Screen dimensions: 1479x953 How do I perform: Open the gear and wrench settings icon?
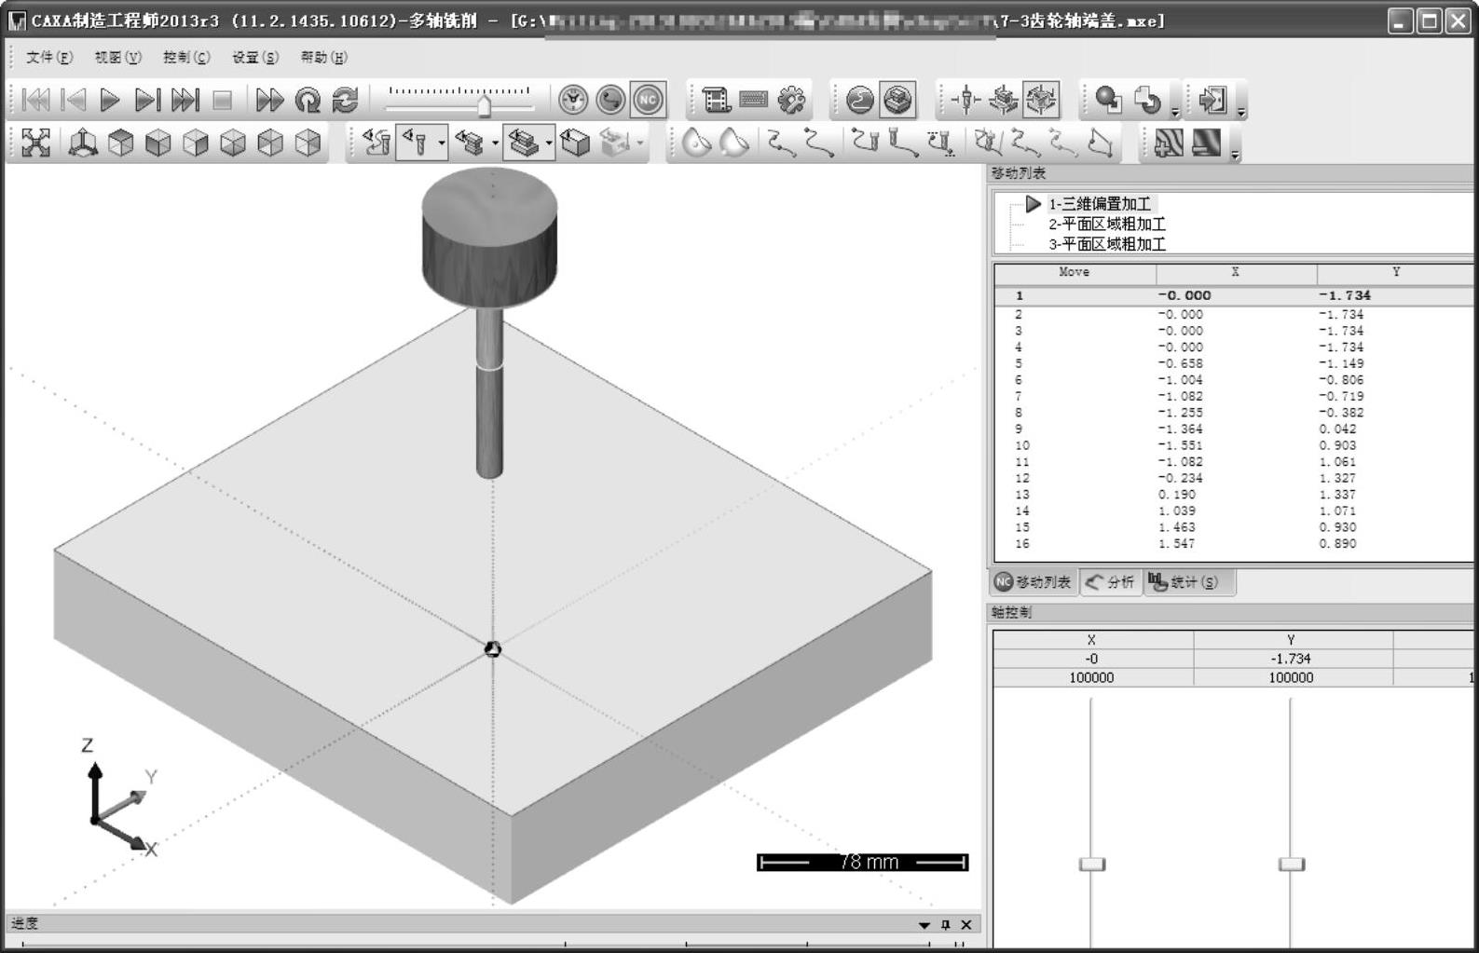point(791,100)
